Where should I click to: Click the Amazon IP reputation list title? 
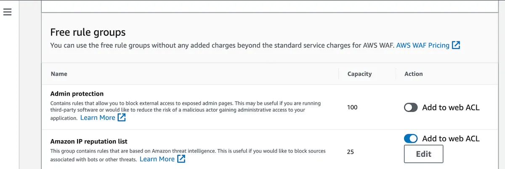pos(89,141)
